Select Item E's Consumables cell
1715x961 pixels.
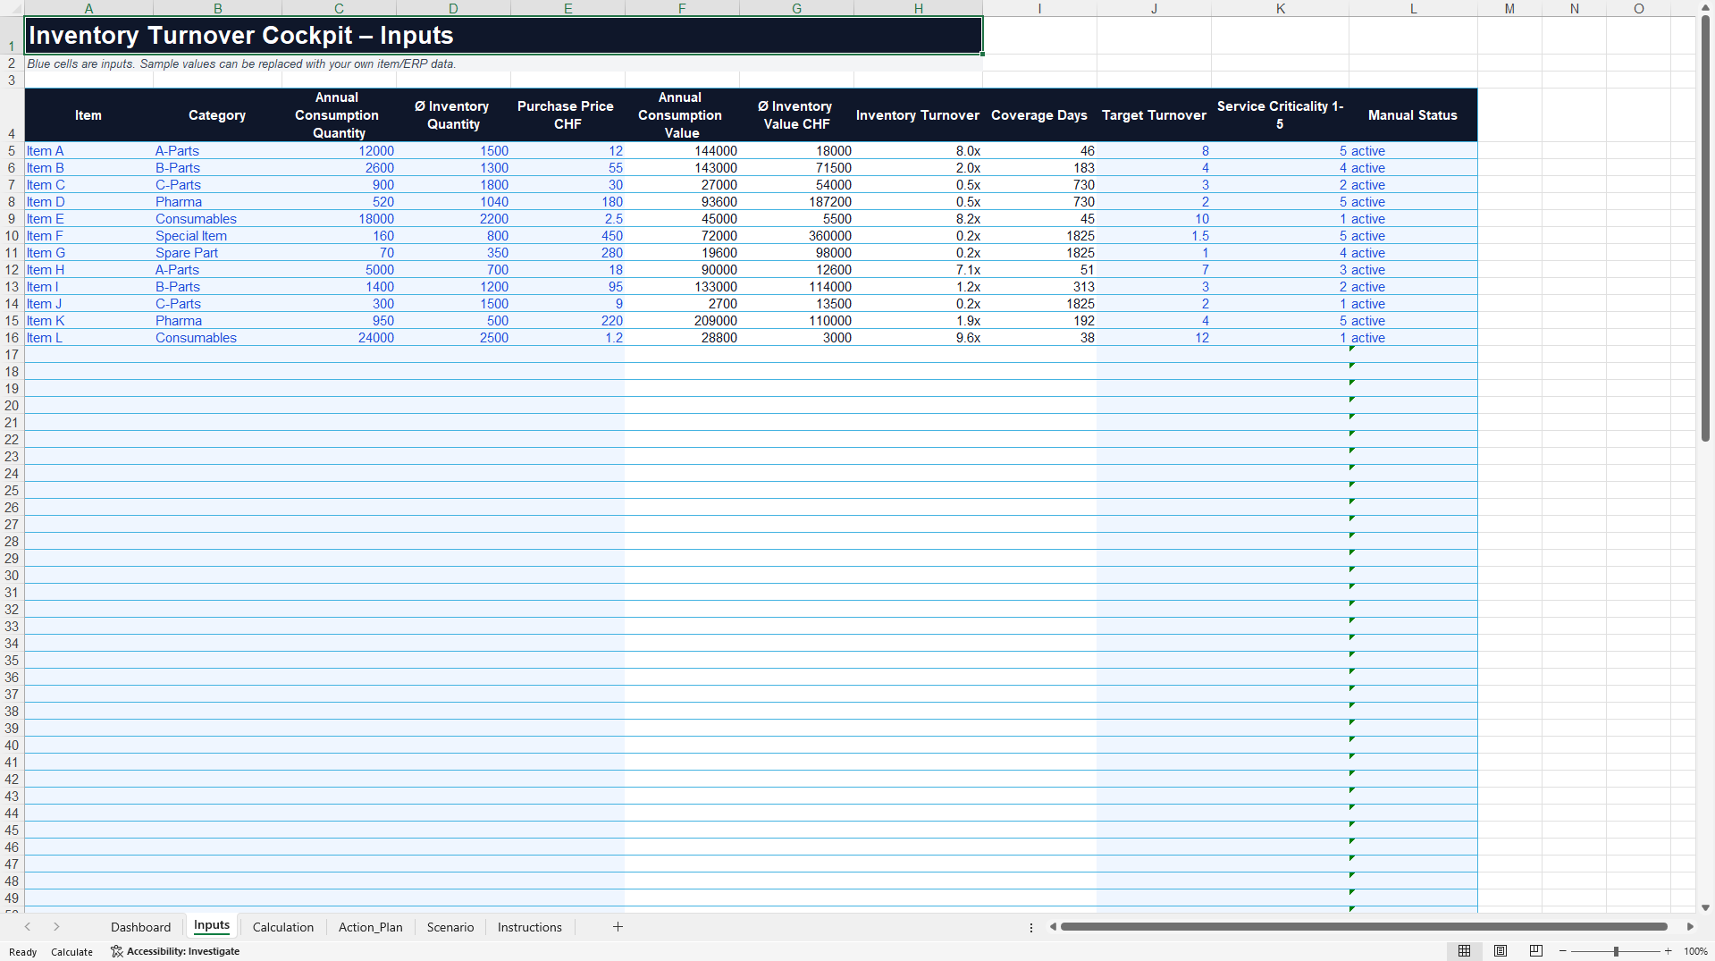click(217, 219)
